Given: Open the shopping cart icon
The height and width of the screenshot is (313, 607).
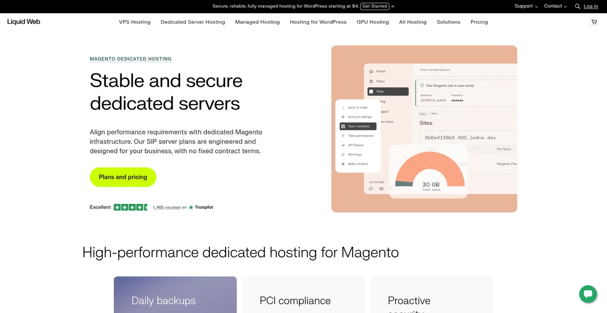Looking at the screenshot, I should pos(594,22).
